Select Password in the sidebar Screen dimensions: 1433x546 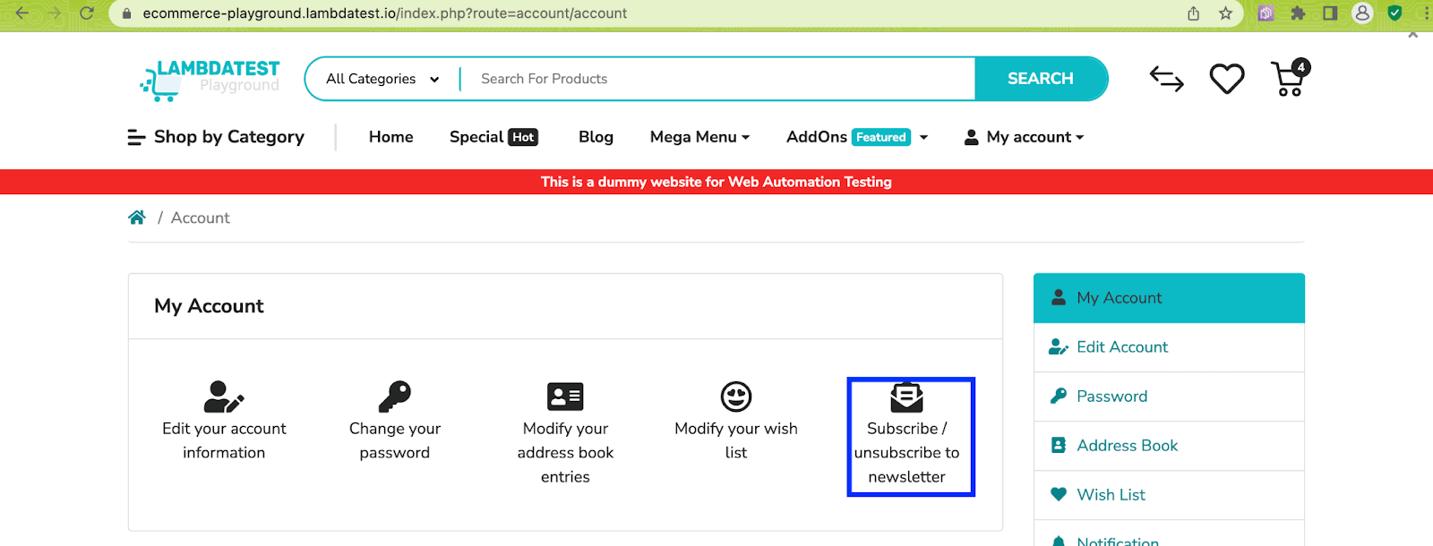1169,397
